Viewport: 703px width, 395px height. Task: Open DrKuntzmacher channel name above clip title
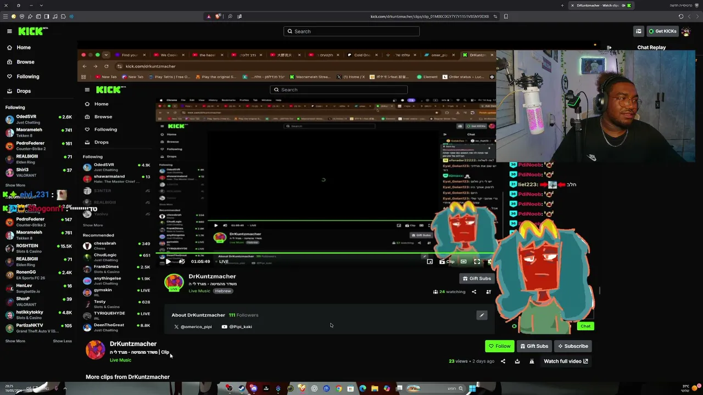click(133, 344)
